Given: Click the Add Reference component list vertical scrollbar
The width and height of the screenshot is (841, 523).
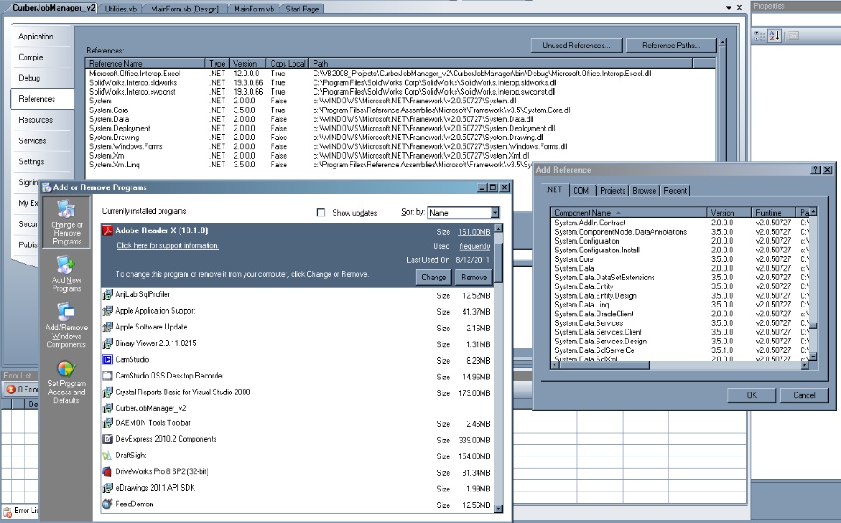Looking at the screenshot, I should (813, 284).
